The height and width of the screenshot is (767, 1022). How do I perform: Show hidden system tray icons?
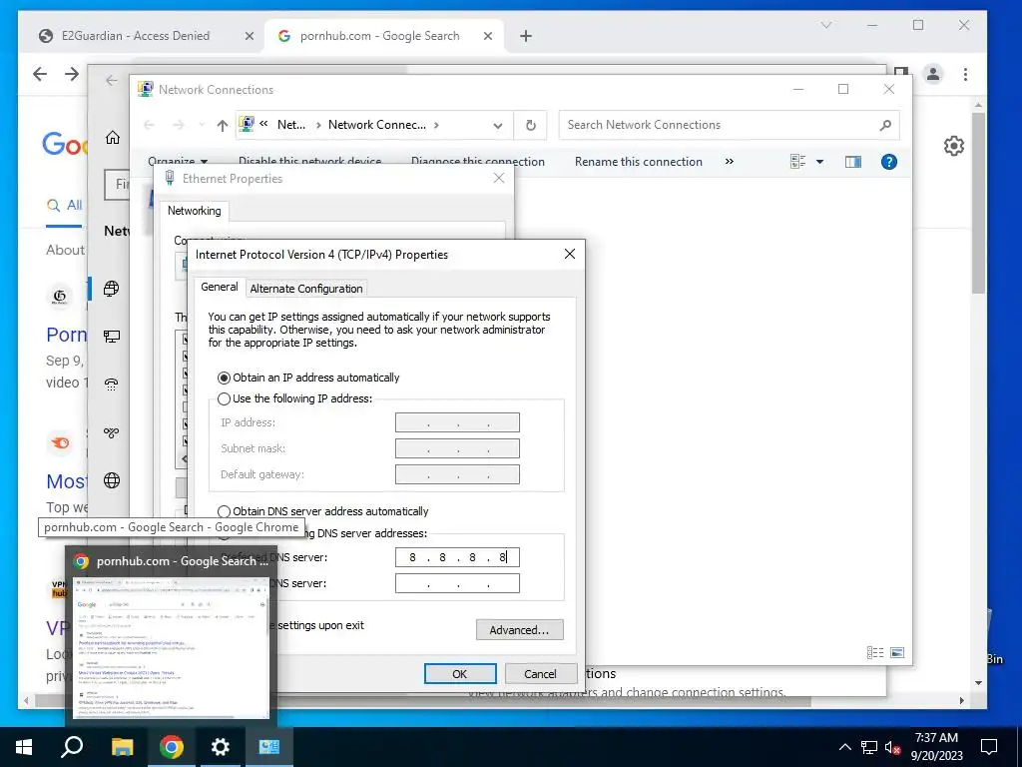[x=844, y=747]
